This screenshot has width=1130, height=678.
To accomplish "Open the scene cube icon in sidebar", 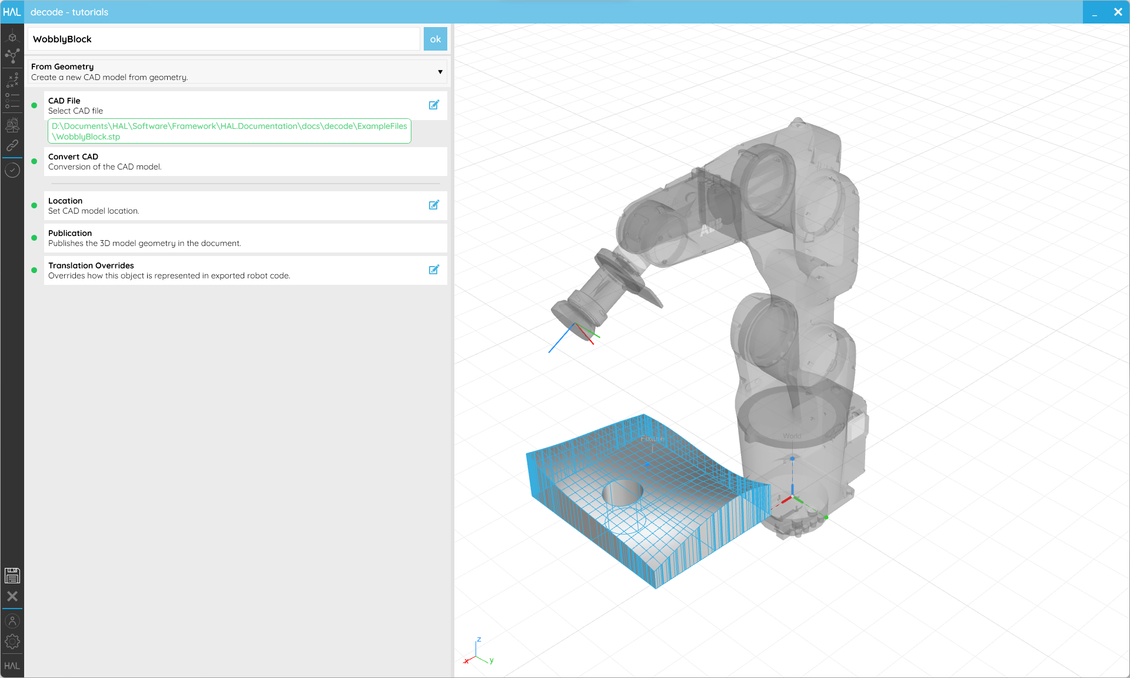I will (12, 37).
